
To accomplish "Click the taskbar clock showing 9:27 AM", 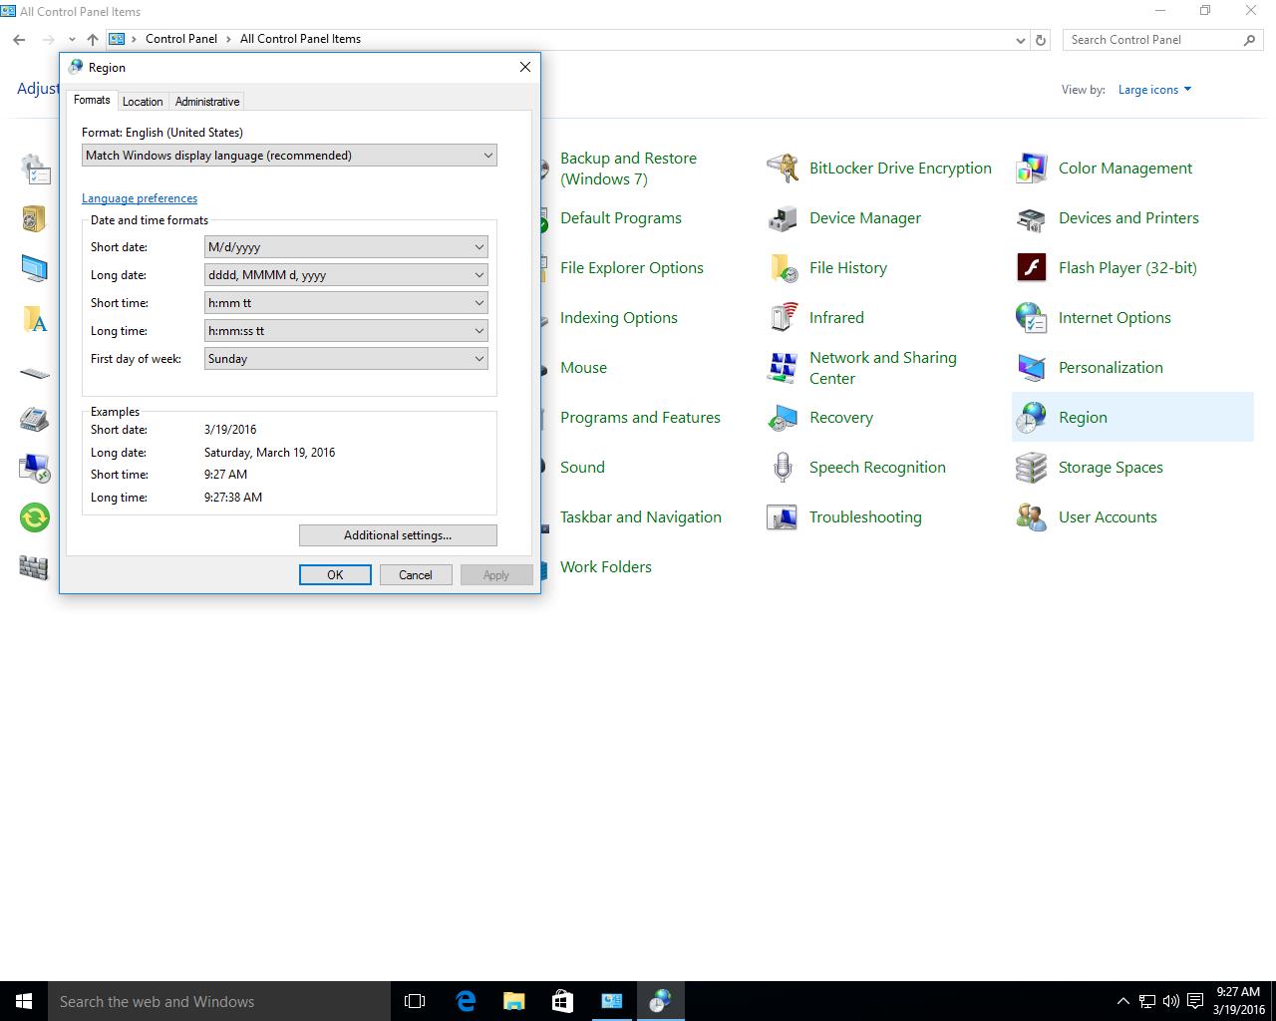I will click(1238, 1001).
